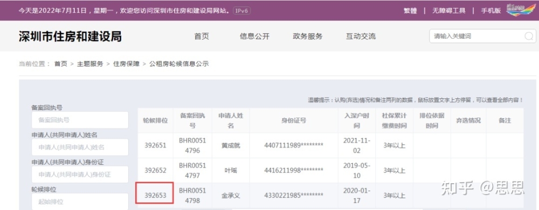Click receipt number BHR00514797
Viewport: 539px width, 210px height.
coord(192,170)
